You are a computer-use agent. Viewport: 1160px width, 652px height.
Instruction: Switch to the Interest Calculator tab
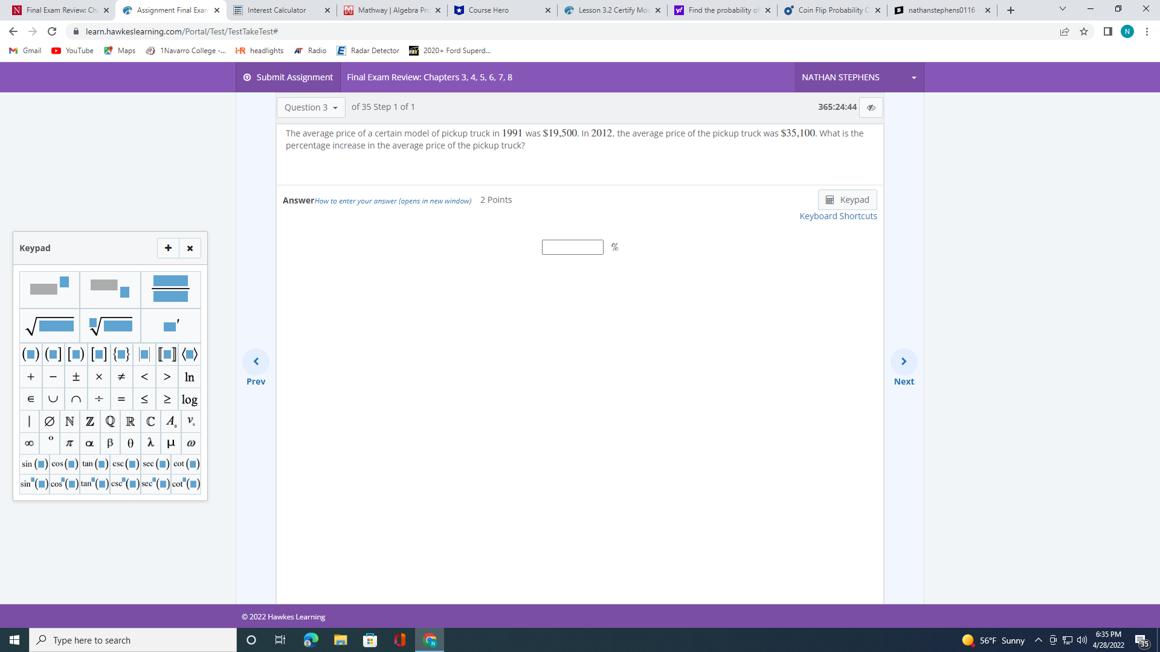click(x=276, y=10)
